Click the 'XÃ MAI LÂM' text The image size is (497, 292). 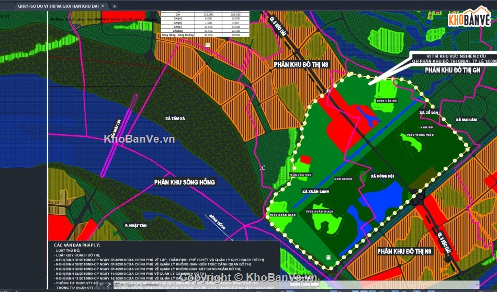(x=466, y=120)
